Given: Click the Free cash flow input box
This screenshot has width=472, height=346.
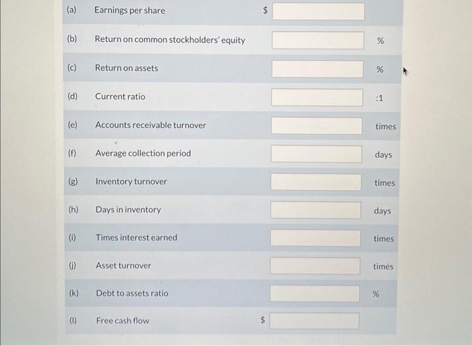Looking at the screenshot, I should tap(315, 321).
